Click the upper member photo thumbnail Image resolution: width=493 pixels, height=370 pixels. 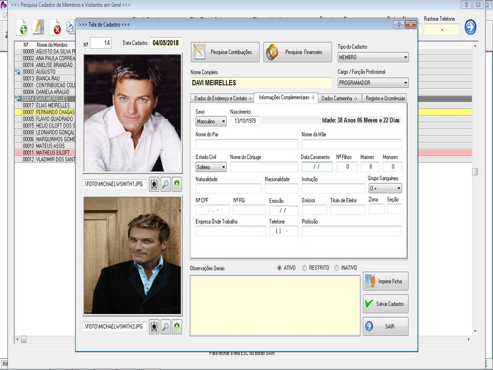(x=132, y=113)
